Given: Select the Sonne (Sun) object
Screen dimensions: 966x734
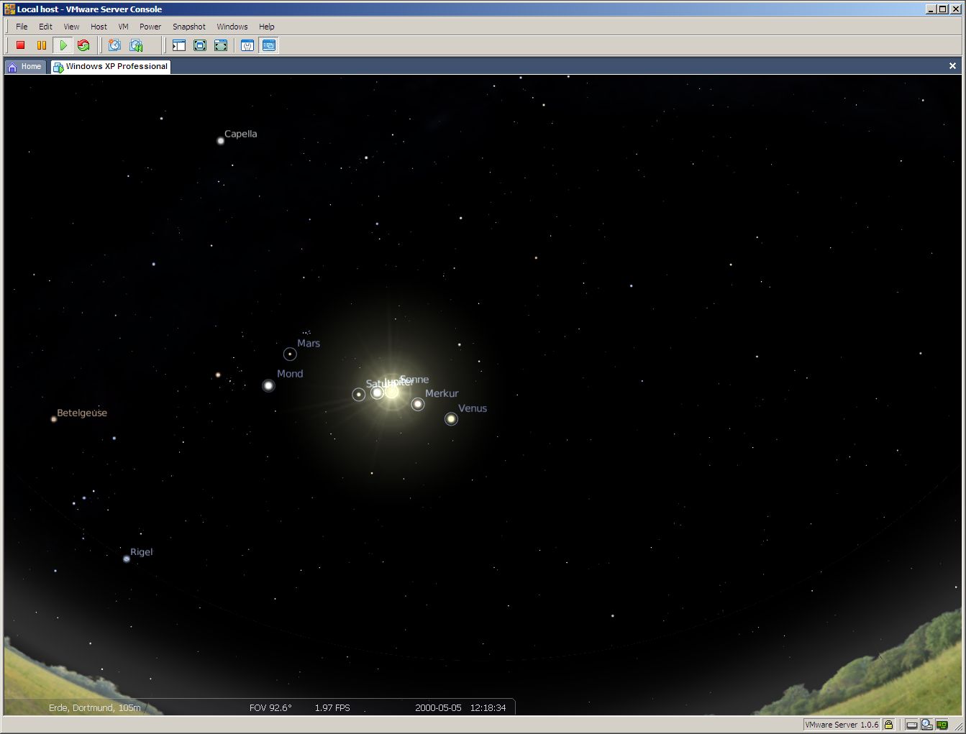Looking at the screenshot, I should click(392, 392).
